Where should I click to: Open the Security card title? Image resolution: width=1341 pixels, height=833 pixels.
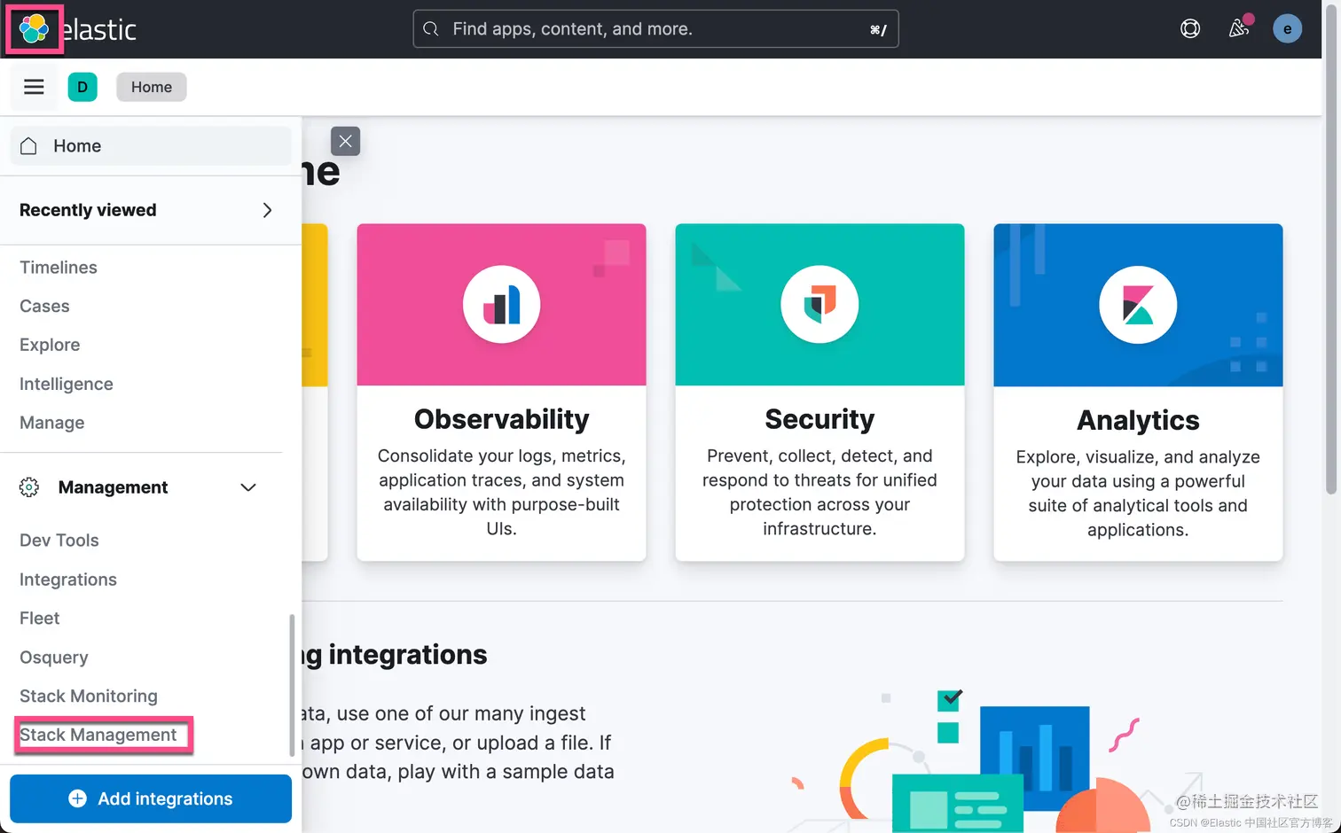click(819, 419)
